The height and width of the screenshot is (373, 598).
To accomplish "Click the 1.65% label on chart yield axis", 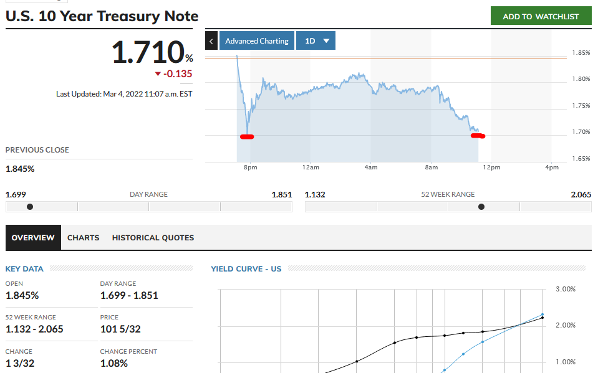I will [581, 159].
